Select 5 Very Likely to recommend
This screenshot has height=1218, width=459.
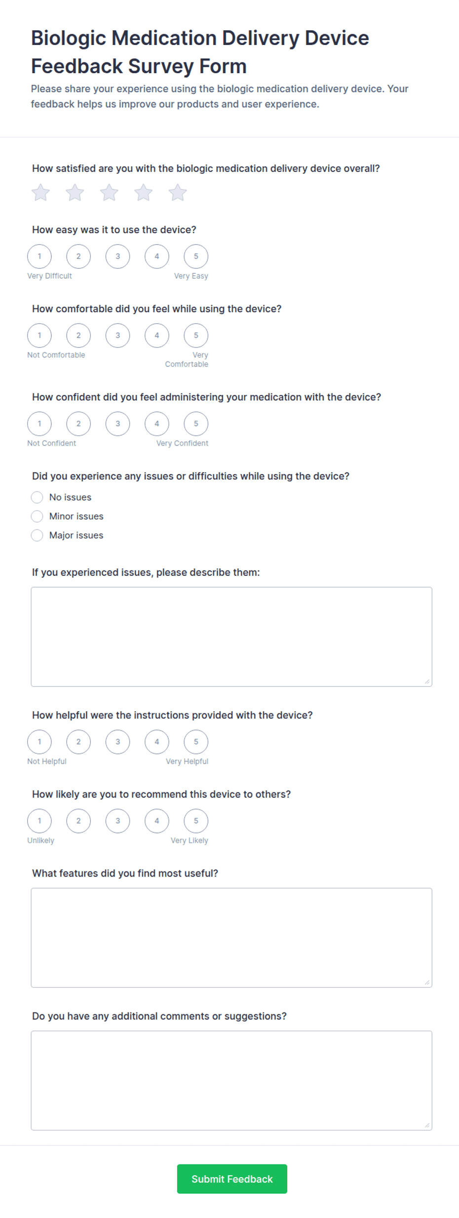(196, 821)
